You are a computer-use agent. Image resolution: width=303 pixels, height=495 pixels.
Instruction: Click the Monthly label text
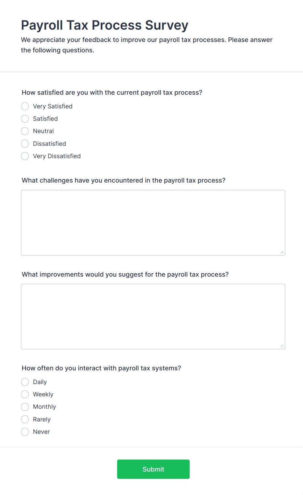[44, 407]
